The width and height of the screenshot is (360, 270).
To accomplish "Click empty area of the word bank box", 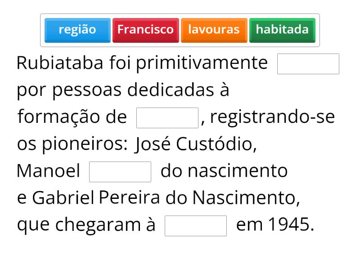I will (180, 45).
